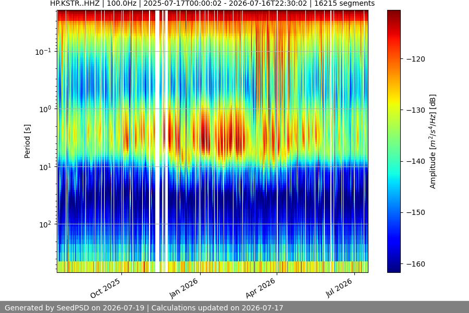The image size is (469, 313).
Task: Click the plot title starting 'HP.KSTR..HHZ'
Action: pos(212,4)
